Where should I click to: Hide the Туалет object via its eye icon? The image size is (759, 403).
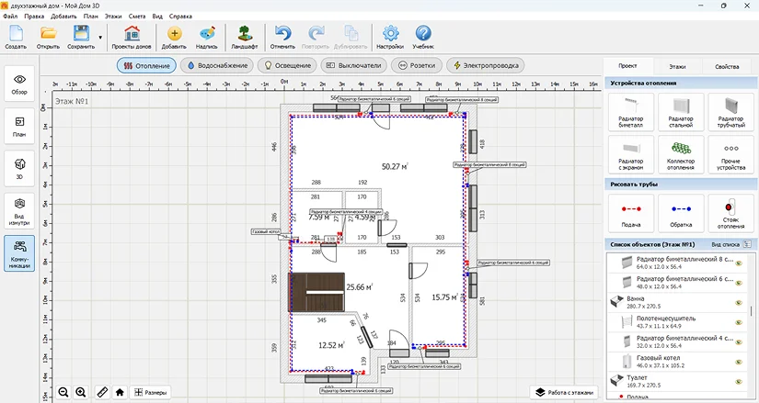point(739,379)
